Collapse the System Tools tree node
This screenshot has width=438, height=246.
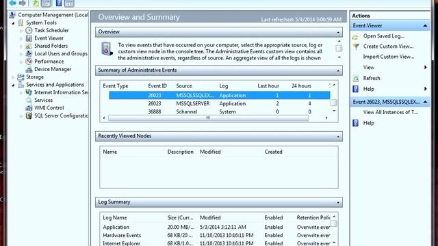click(x=13, y=23)
